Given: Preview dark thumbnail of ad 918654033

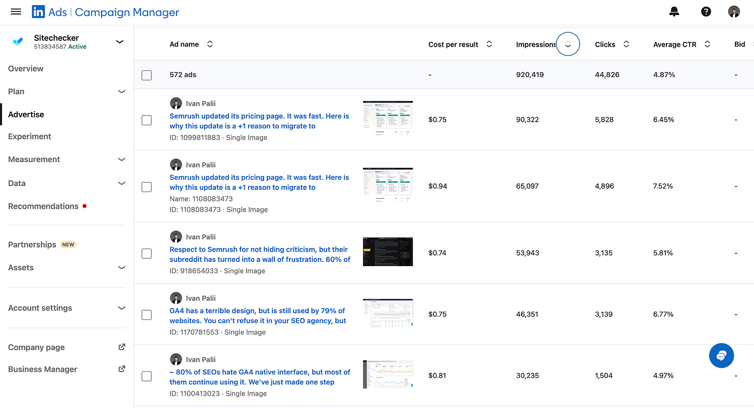Looking at the screenshot, I should 388,252.
